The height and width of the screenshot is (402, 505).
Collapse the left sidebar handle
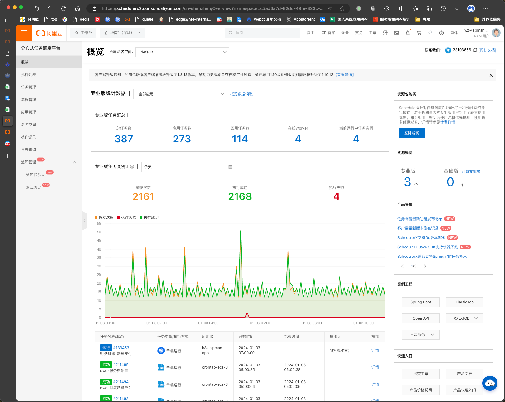tap(84, 221)
